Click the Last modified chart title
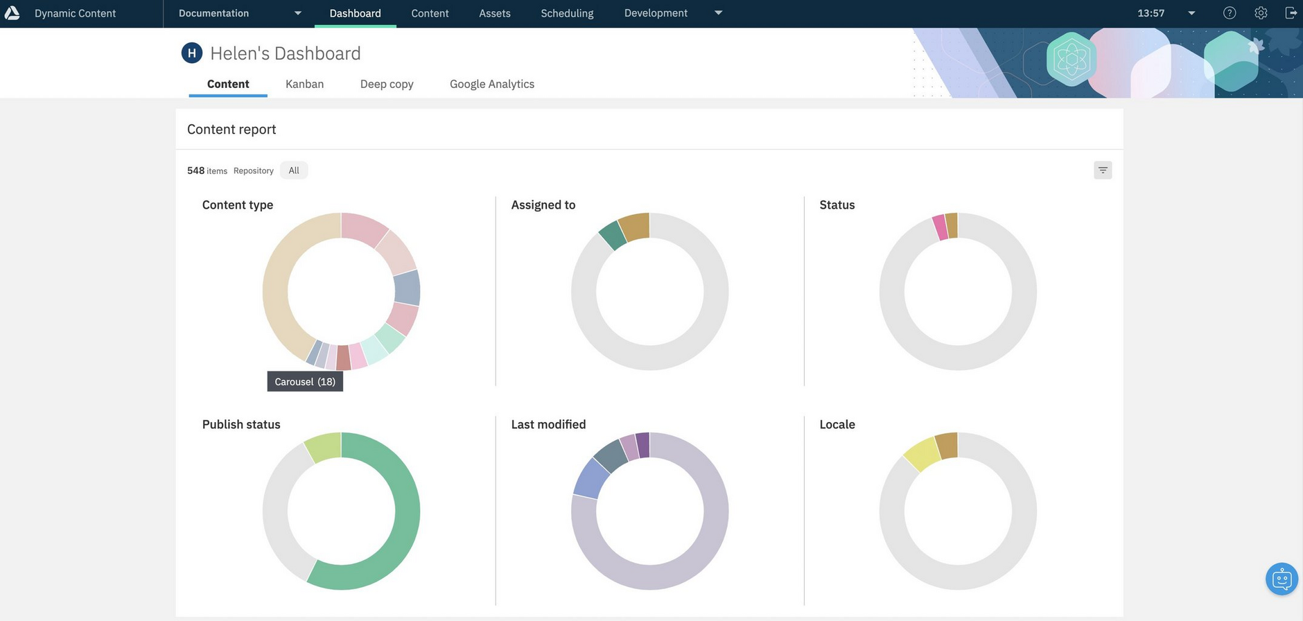Screen dimensions: 1303x621 click(548, 424)
